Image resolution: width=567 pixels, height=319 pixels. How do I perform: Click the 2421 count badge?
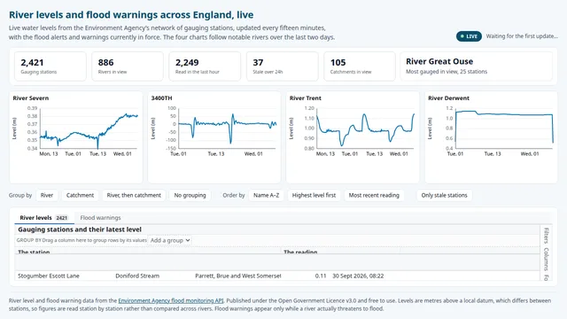click(62, 218)
